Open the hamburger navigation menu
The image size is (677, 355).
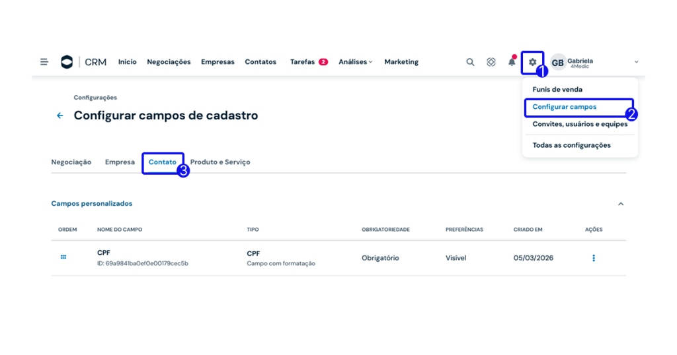click(44, 62)
